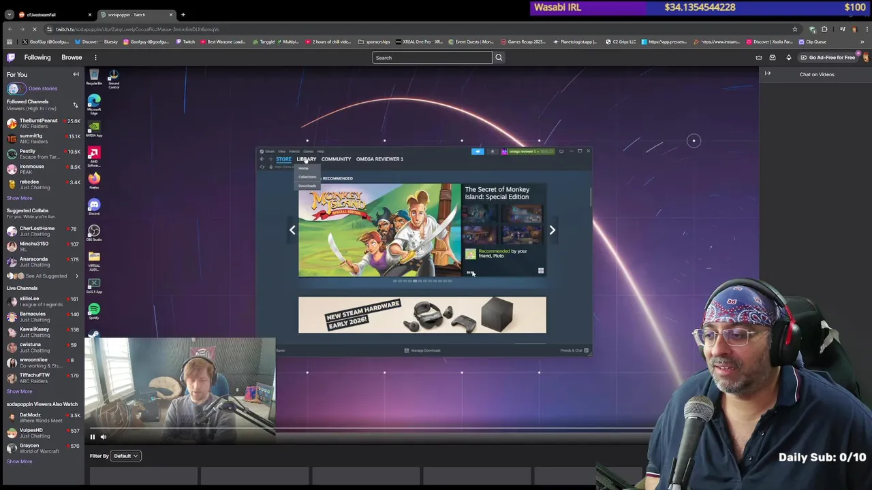
Task: Open the Get Bits diamond icon
Action: [x=789, y=58]
